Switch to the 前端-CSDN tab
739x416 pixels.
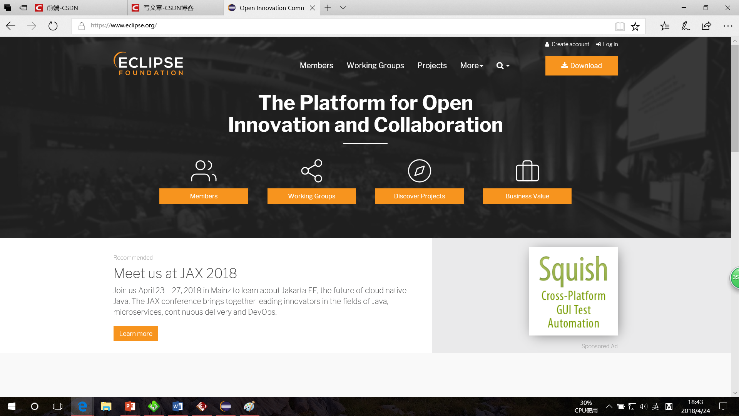click(x=79, y=8)
